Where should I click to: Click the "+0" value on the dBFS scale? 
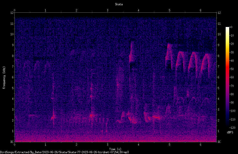231,27
